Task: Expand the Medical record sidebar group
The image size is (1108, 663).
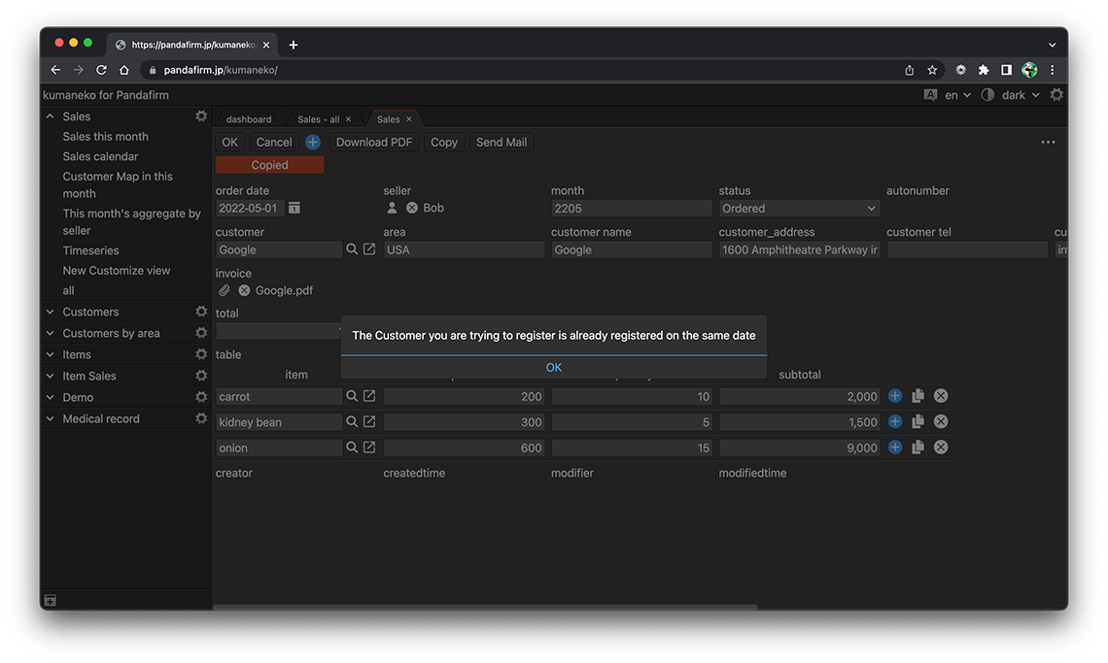Action: [51, 418]
